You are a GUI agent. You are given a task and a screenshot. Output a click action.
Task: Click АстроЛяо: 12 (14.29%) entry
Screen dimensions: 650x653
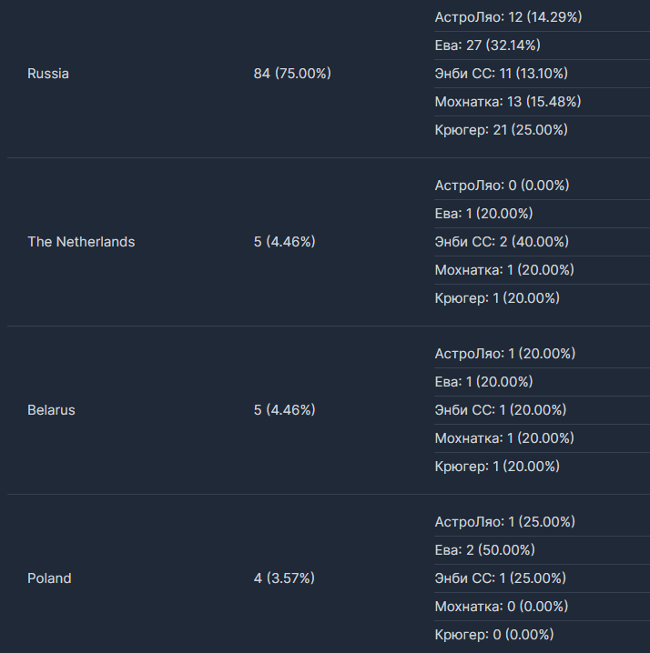click(x=508, y=17)
